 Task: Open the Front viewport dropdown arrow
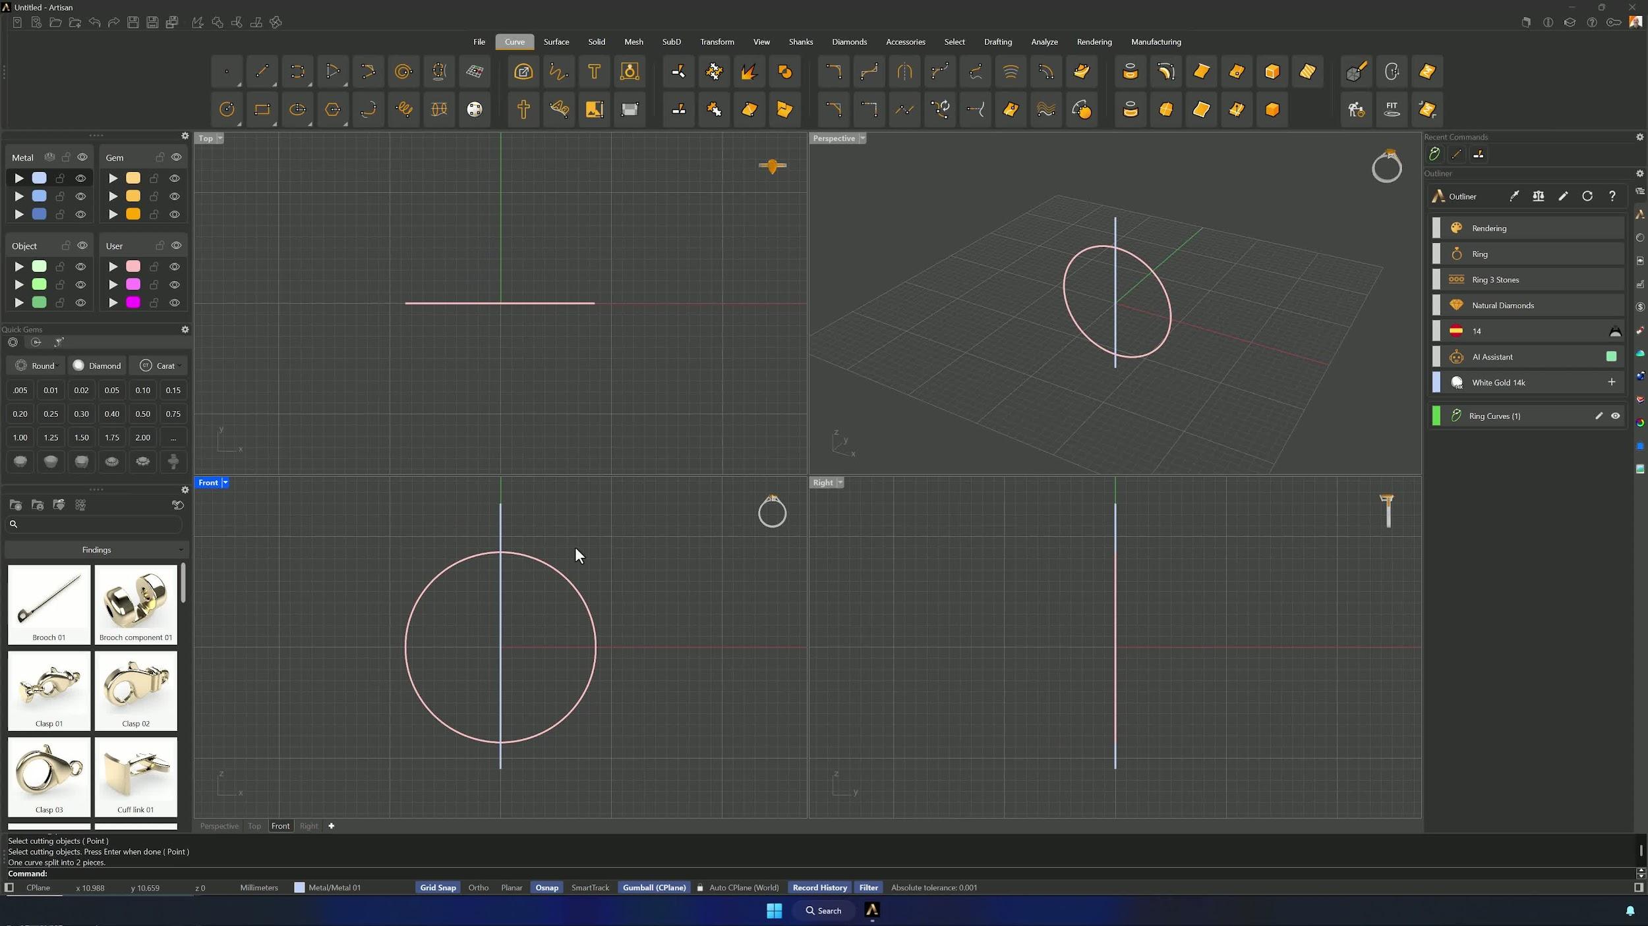click(x=225, y=483)
